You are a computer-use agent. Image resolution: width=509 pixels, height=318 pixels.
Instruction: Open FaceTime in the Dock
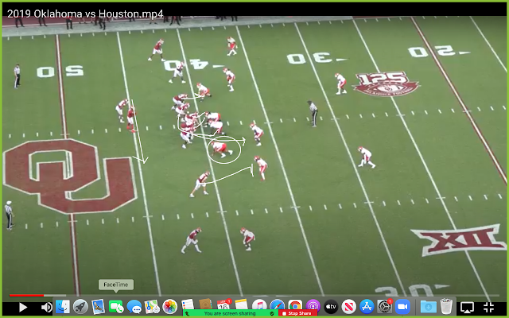116,307
